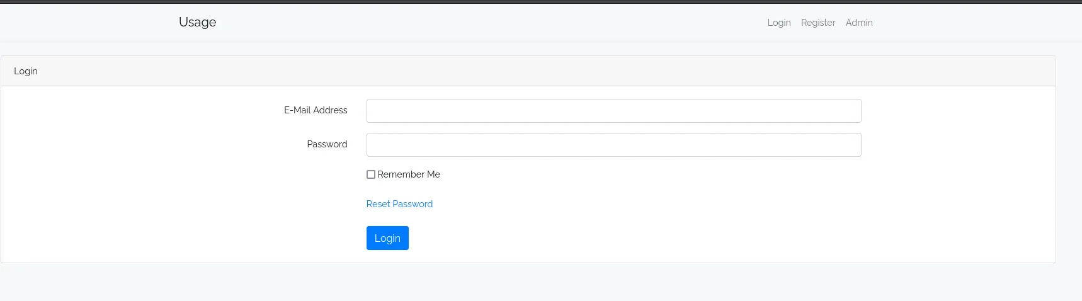Image resolution: width=1082 pixels, height=301 pixels.
Task: Open the Admin navigation link
Action: tap(858, 23)
